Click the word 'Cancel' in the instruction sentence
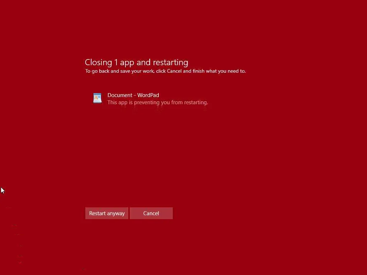The height and width of the screenshot is (275, 367). [x=174, y=71]
